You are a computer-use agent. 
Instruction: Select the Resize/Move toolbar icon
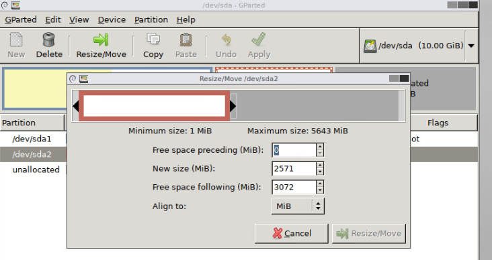tap(101, 40)
